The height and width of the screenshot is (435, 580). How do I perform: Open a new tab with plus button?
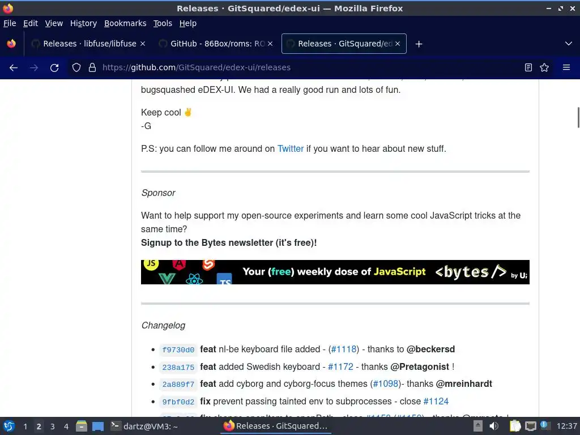(419, 44)
